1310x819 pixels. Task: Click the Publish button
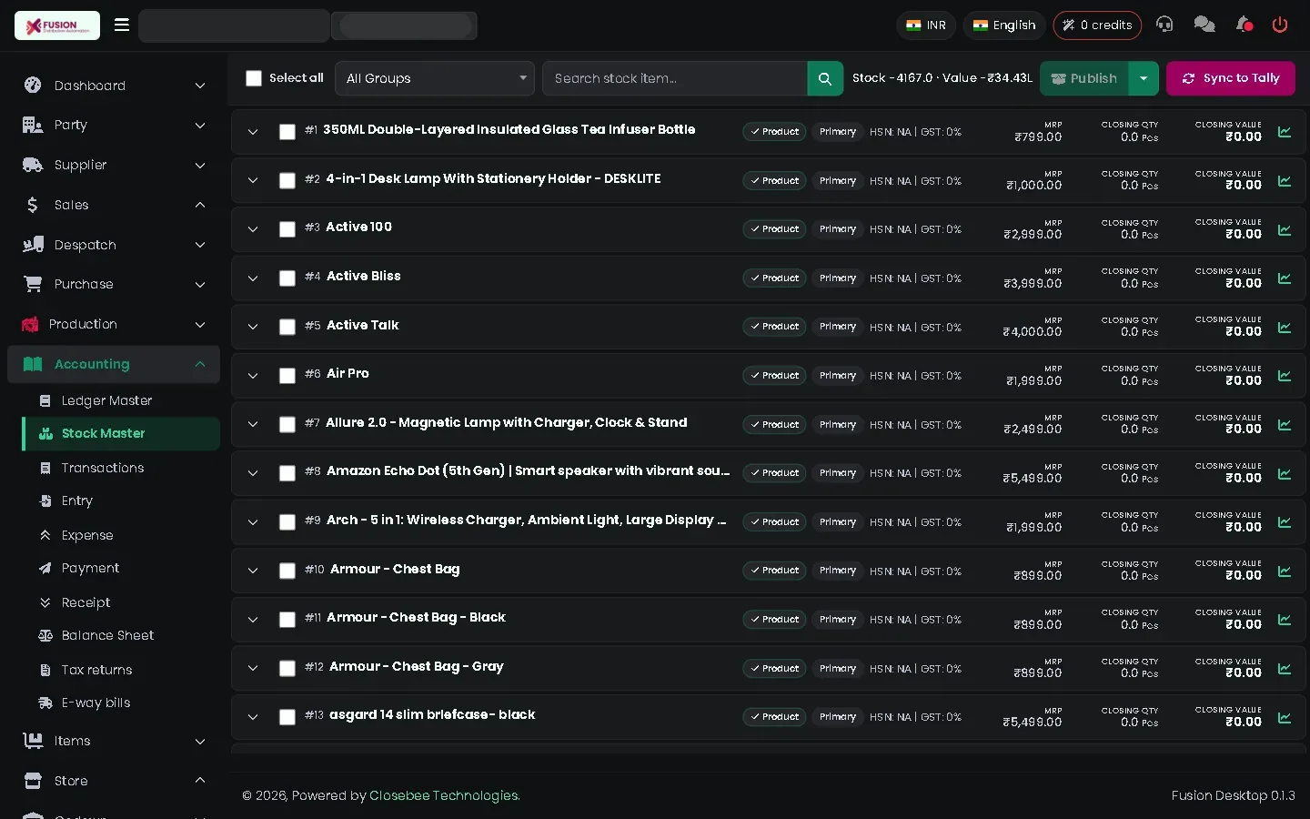click(1084, 78)
